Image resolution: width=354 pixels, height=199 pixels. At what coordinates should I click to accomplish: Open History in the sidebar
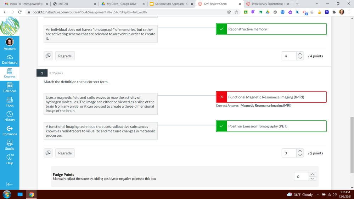click(x=10, y=116)
